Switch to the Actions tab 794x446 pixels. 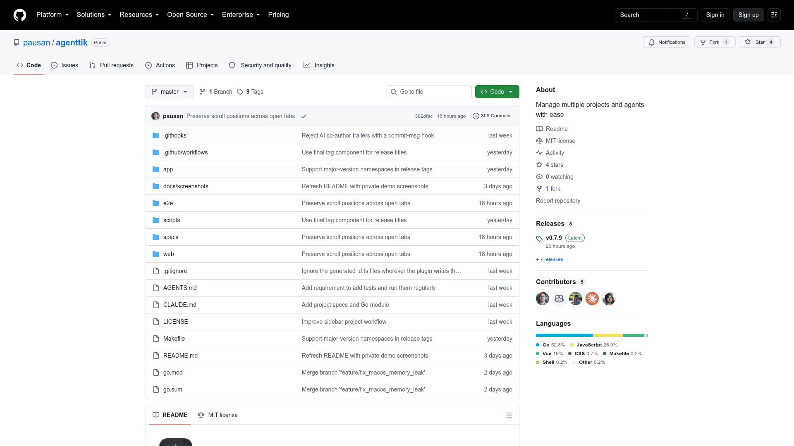point(160,65)
